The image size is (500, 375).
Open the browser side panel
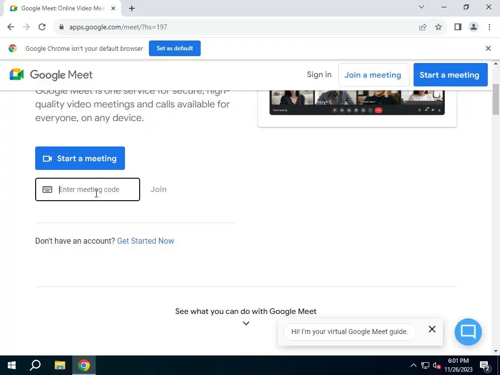click(458, 27)
